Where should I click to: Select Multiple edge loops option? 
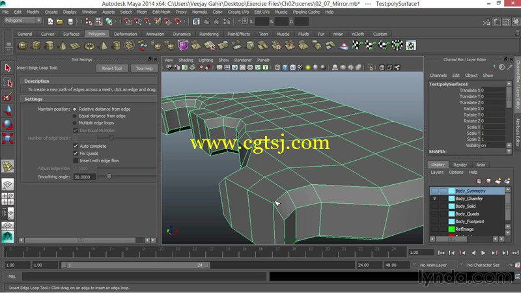(74, 123)
